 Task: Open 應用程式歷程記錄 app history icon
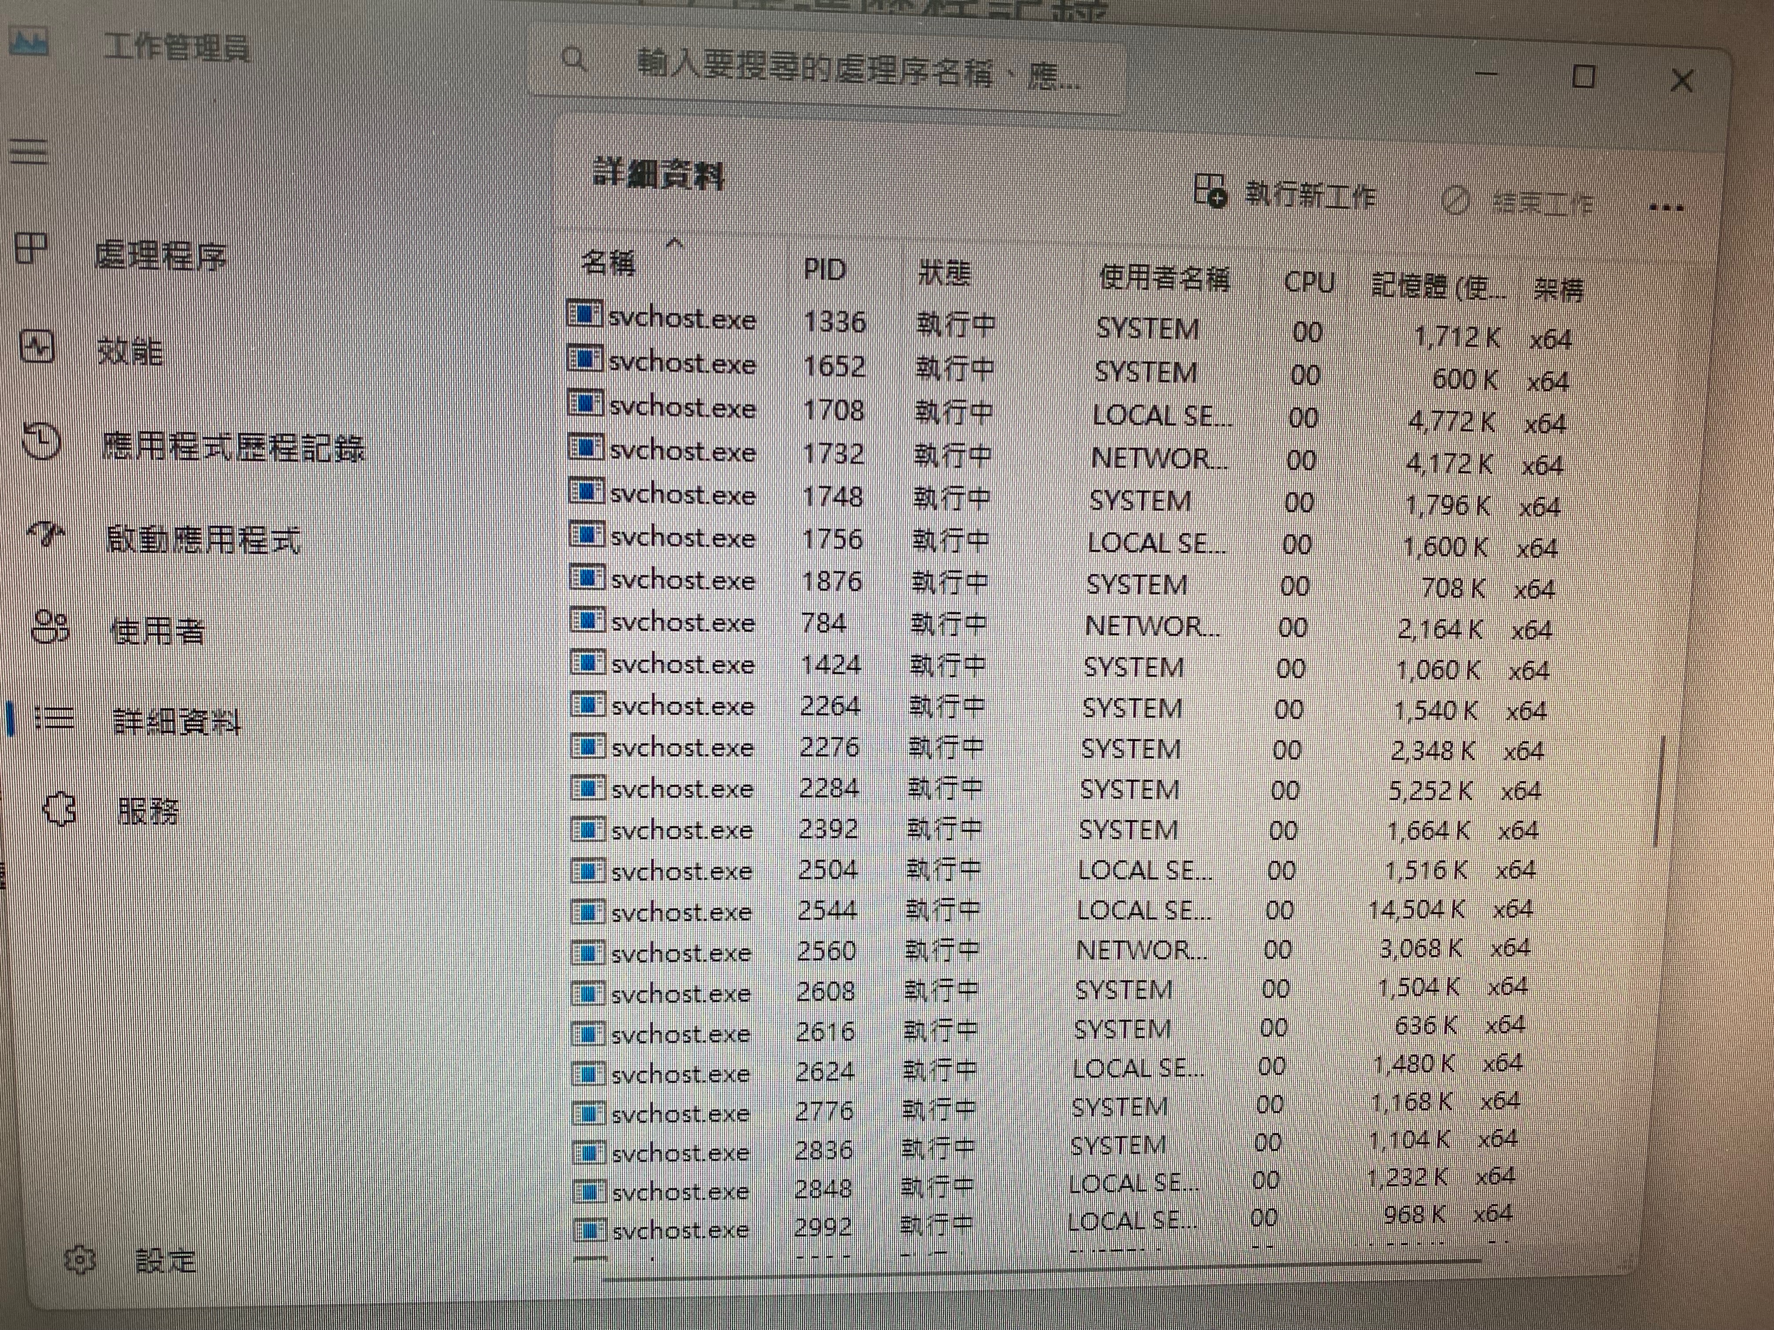[x=41, y=442]
